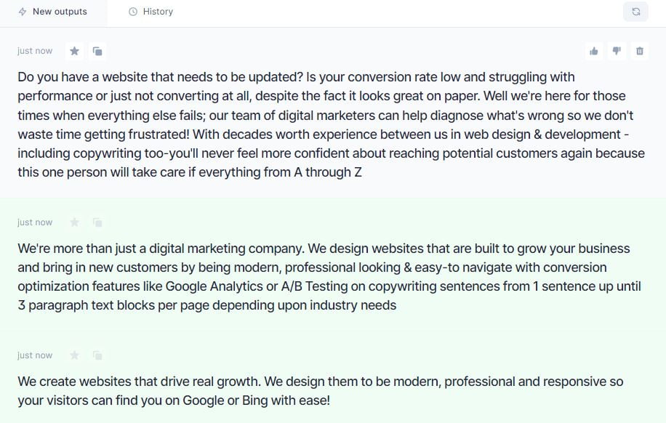Image resolution: width=666 pixels, height=423 pixels.
Task: Switch to the History tab
Action: point(151,12)
